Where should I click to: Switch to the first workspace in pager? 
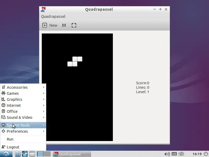coord(40,154)
